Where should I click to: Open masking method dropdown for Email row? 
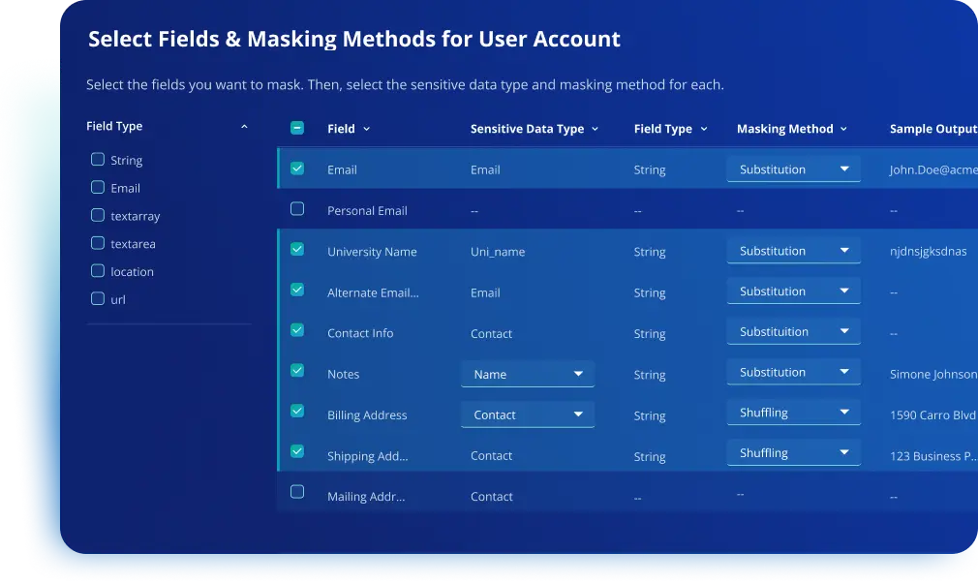pyautogui.click(x=793, y=169)
